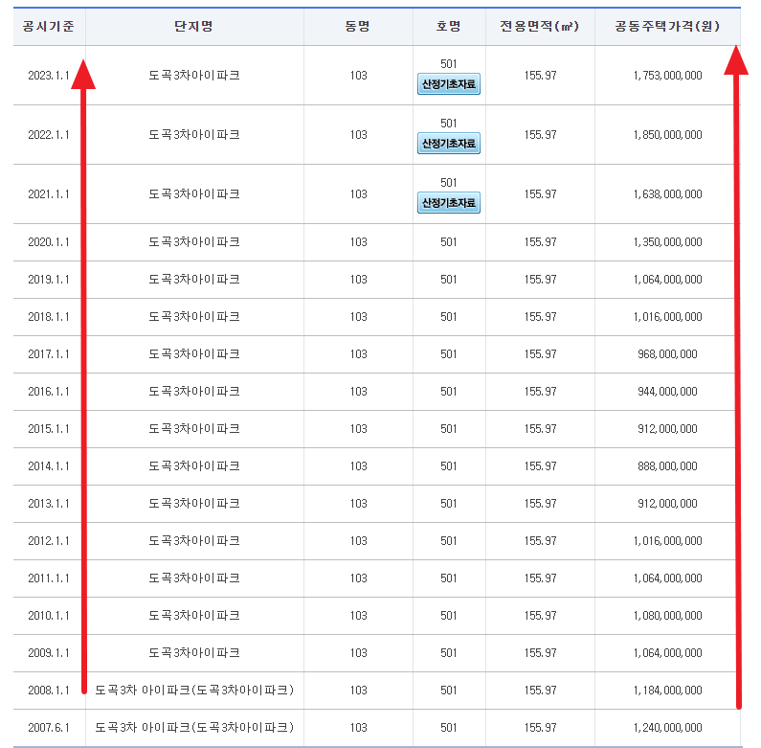
Task: Click the price 1,850,000,000
Action: click(x=668, y=134)
